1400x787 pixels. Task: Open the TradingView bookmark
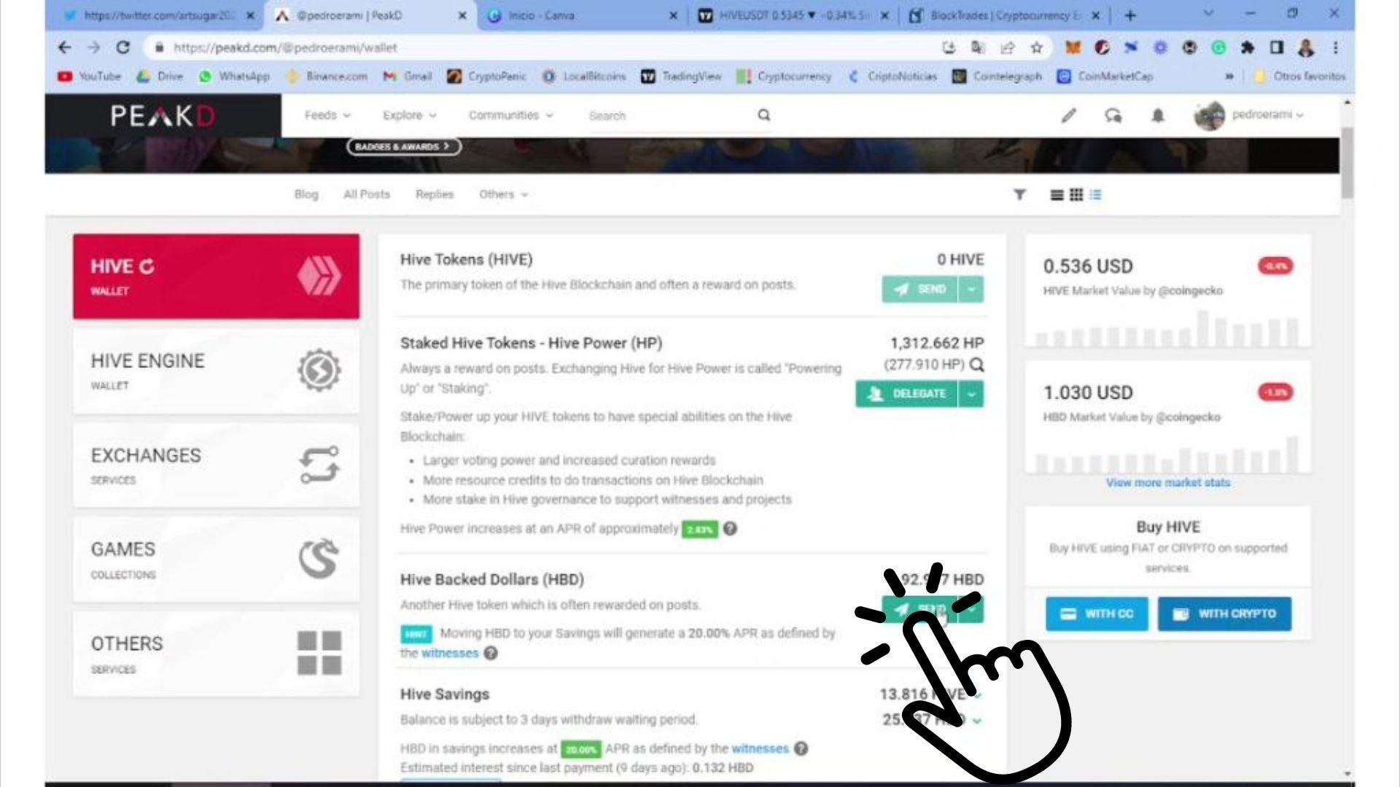tap(681, 76)
